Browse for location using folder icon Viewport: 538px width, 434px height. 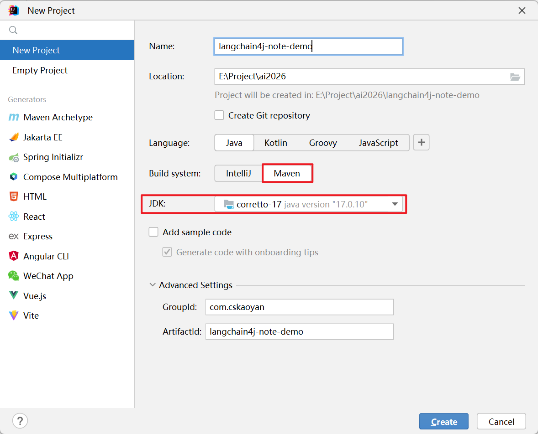(x=515, y=77)
